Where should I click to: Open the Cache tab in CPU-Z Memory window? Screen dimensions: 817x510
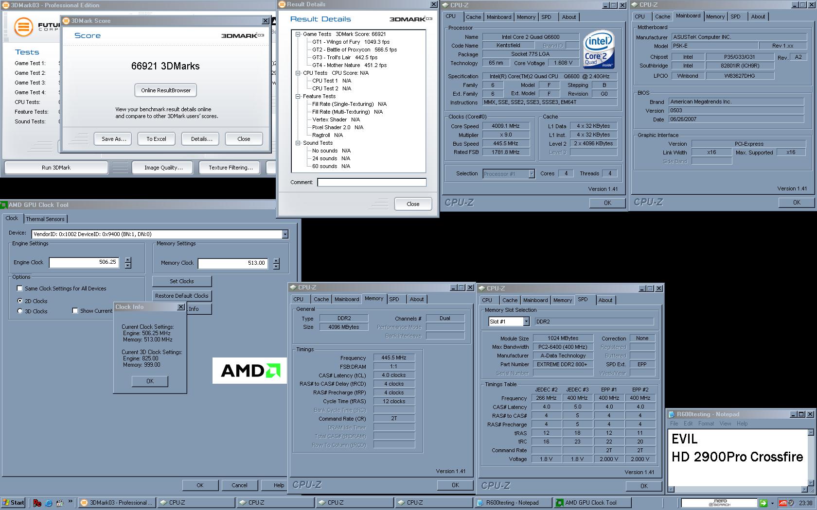pyautogui.click(x=321, y=299)
